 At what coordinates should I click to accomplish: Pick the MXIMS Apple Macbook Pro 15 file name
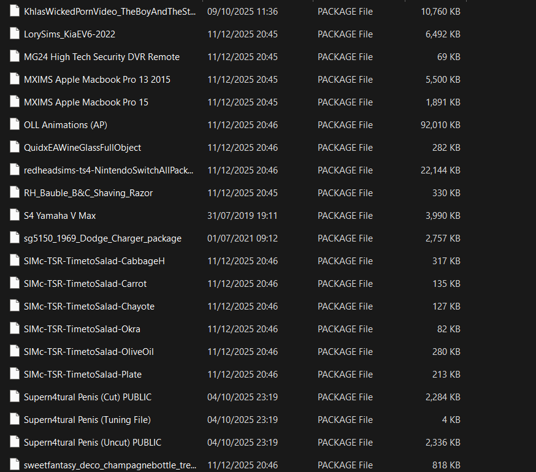[x=86, y=102]
